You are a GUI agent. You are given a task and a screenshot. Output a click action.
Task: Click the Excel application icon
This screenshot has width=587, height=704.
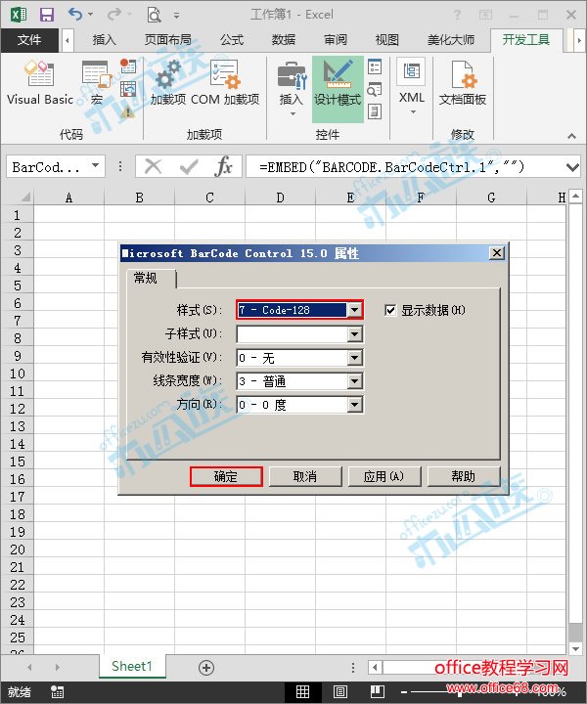point(19,15)
